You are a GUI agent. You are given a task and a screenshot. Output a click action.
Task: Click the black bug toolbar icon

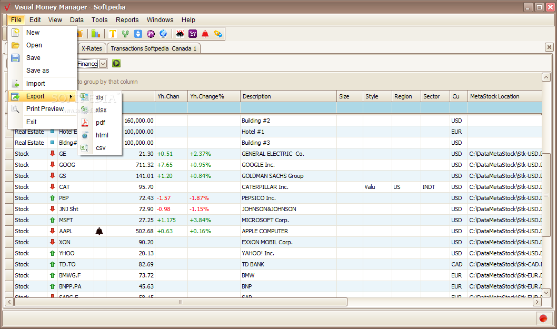(x=180, y=34)
